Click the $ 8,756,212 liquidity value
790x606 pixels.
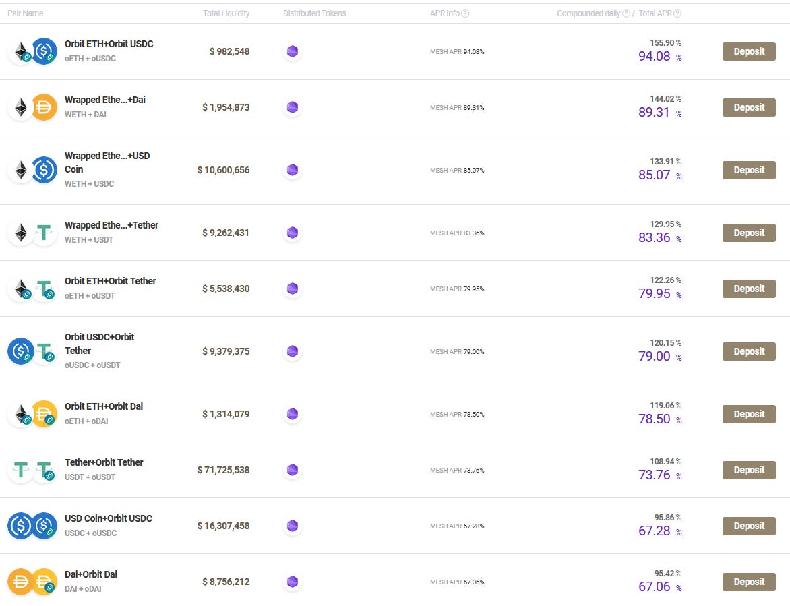pyautogui.click(x=226, y=582)
